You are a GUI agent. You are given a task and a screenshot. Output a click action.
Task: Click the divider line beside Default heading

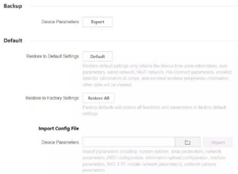click(133, 41)
